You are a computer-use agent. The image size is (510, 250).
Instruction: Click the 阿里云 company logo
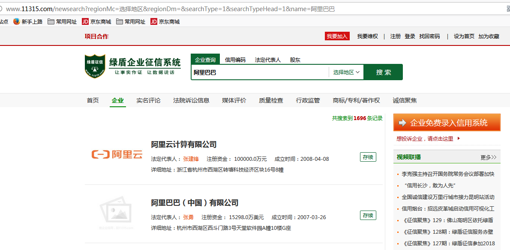pyautogui.click(x=117, y=155)
